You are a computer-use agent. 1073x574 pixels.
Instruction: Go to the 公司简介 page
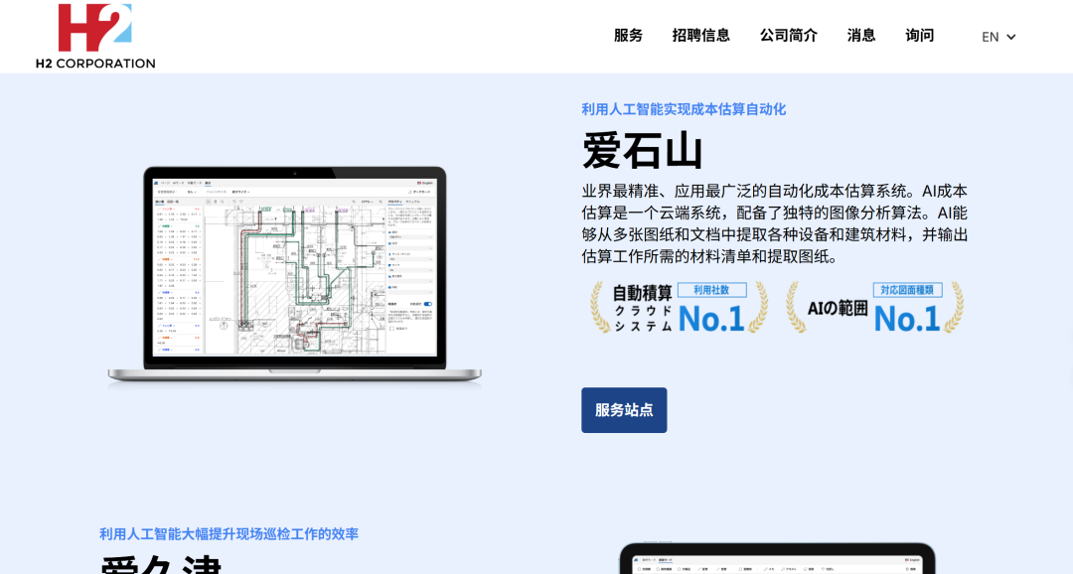coord(788,35)
